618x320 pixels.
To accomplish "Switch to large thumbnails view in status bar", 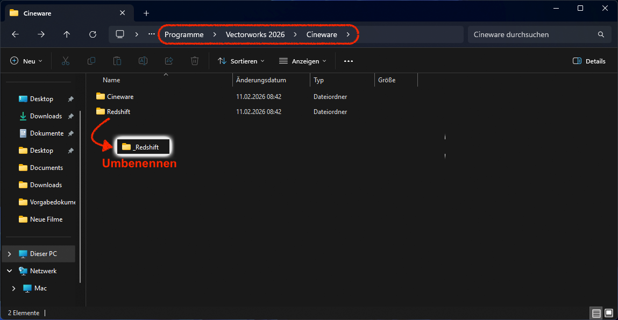I will 609,312.
